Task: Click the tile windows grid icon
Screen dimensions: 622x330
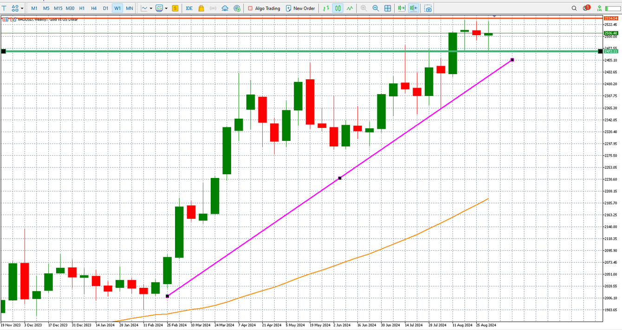Action: (x=388, y=8)
